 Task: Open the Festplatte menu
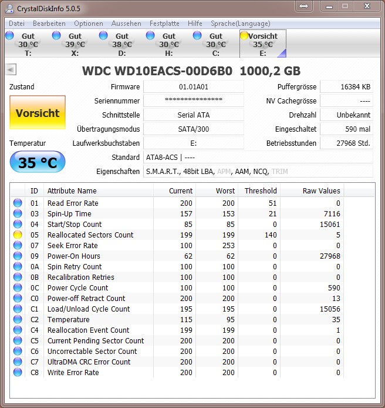pyautogui.click(x=164, y=24)
